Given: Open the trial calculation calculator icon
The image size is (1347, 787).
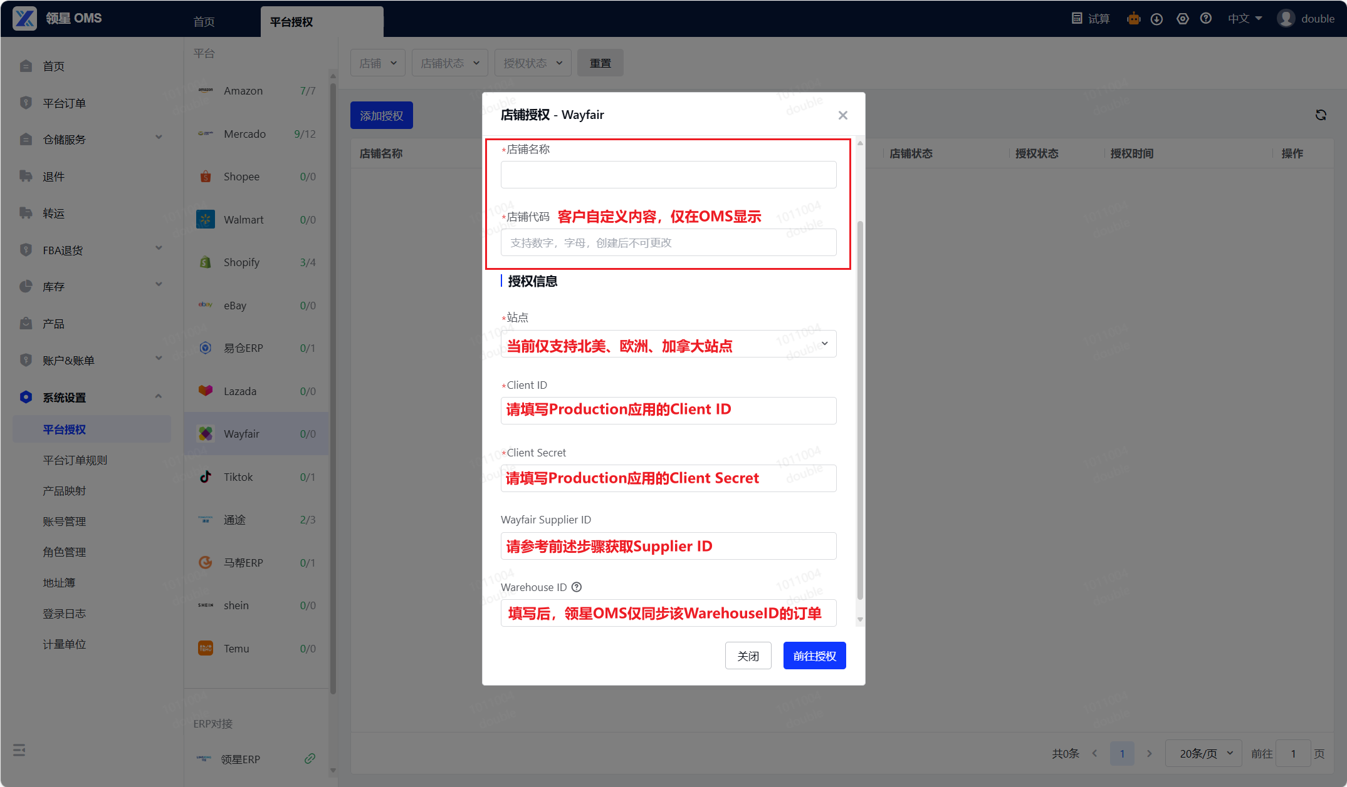Looking at the screenshot, I should (x=1077, y=19).
